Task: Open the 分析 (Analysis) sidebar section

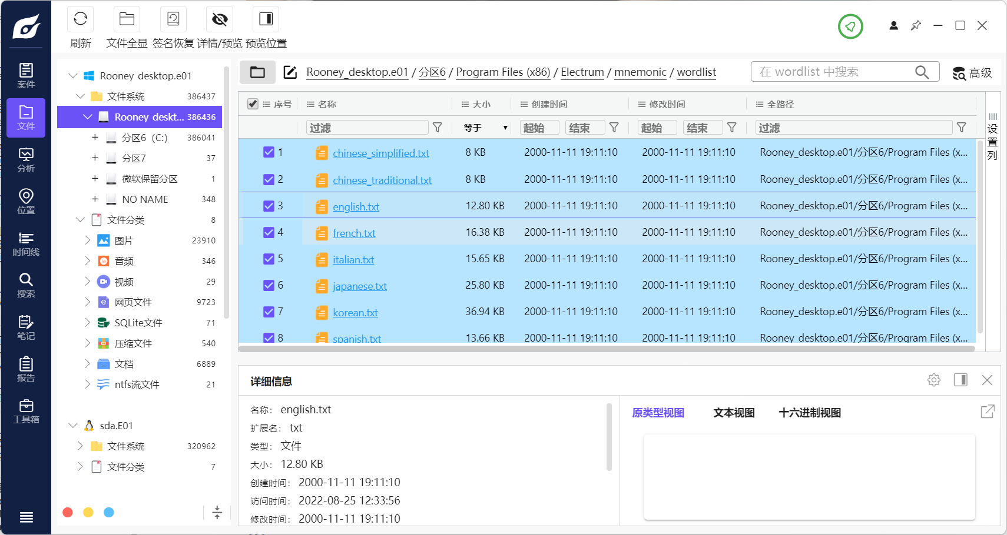Action: pos(26,160)
